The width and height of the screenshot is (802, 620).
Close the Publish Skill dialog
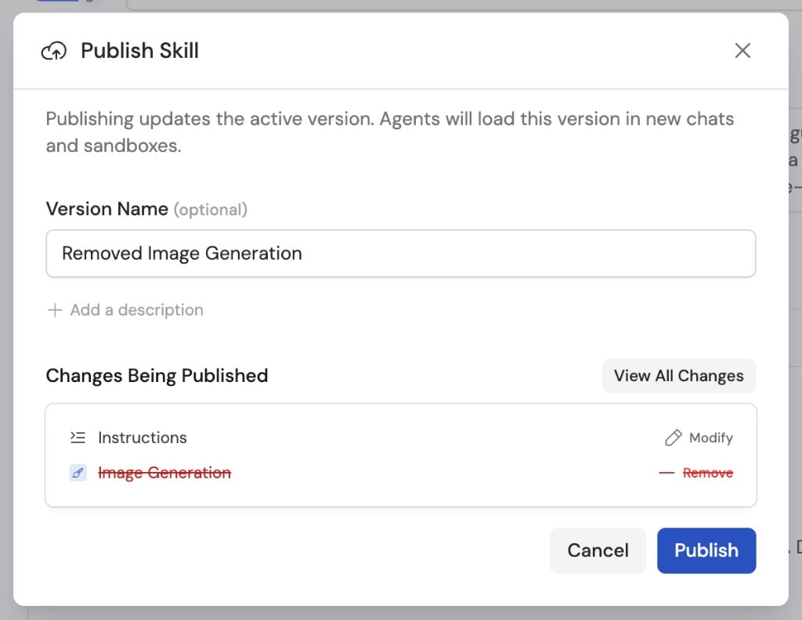point(742,51)
